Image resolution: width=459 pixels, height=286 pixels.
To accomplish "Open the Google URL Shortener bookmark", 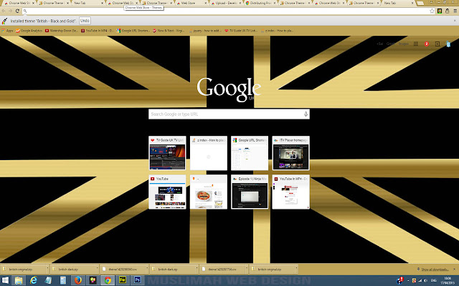I will 133,30.
